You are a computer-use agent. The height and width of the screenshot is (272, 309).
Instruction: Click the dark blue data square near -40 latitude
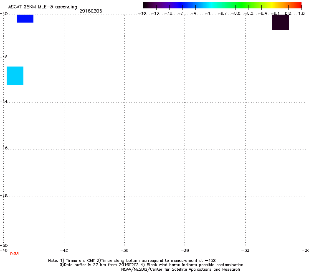(25, 18)
